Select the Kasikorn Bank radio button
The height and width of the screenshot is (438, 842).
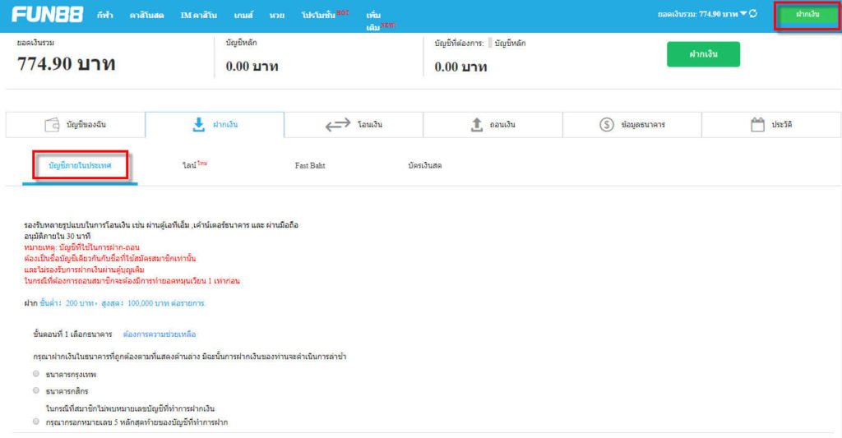(x=36, y=390)
